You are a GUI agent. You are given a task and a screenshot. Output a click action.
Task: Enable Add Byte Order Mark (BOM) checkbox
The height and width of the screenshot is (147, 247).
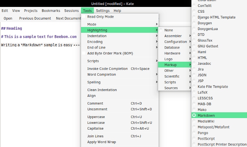84,53
